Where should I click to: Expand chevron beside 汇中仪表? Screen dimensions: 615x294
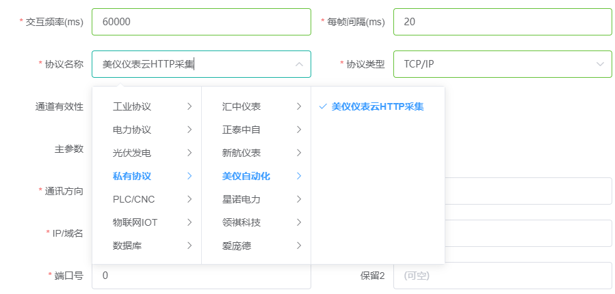pos(299,106)
